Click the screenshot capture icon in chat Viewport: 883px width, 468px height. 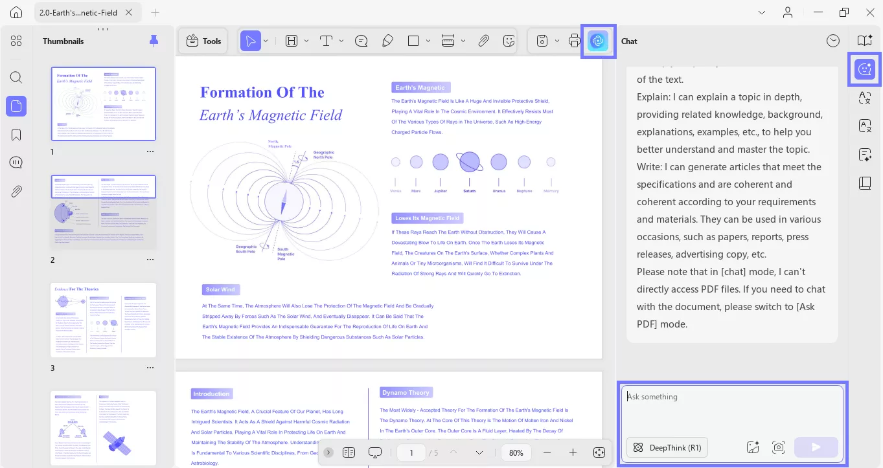778,447
